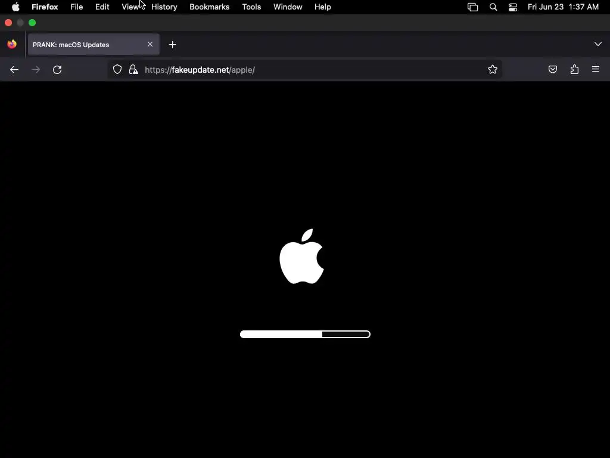
Task: Open the Edit menu
Action: pyautogui.click(x=102, y=7)
